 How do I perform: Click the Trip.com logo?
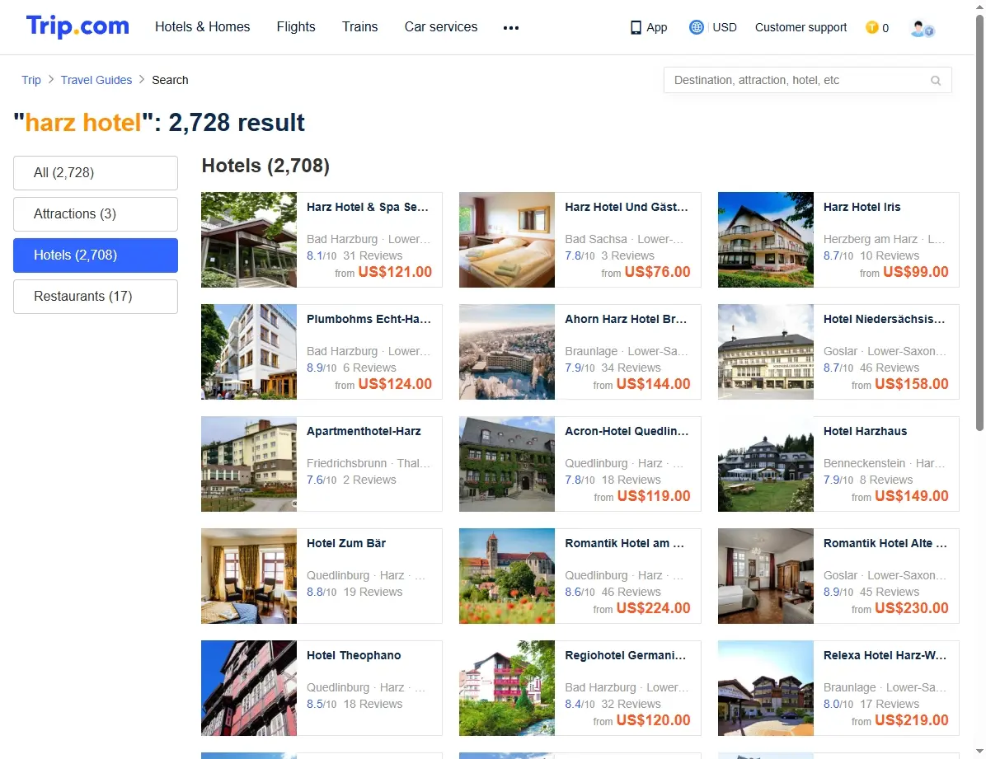click(77, 26)
